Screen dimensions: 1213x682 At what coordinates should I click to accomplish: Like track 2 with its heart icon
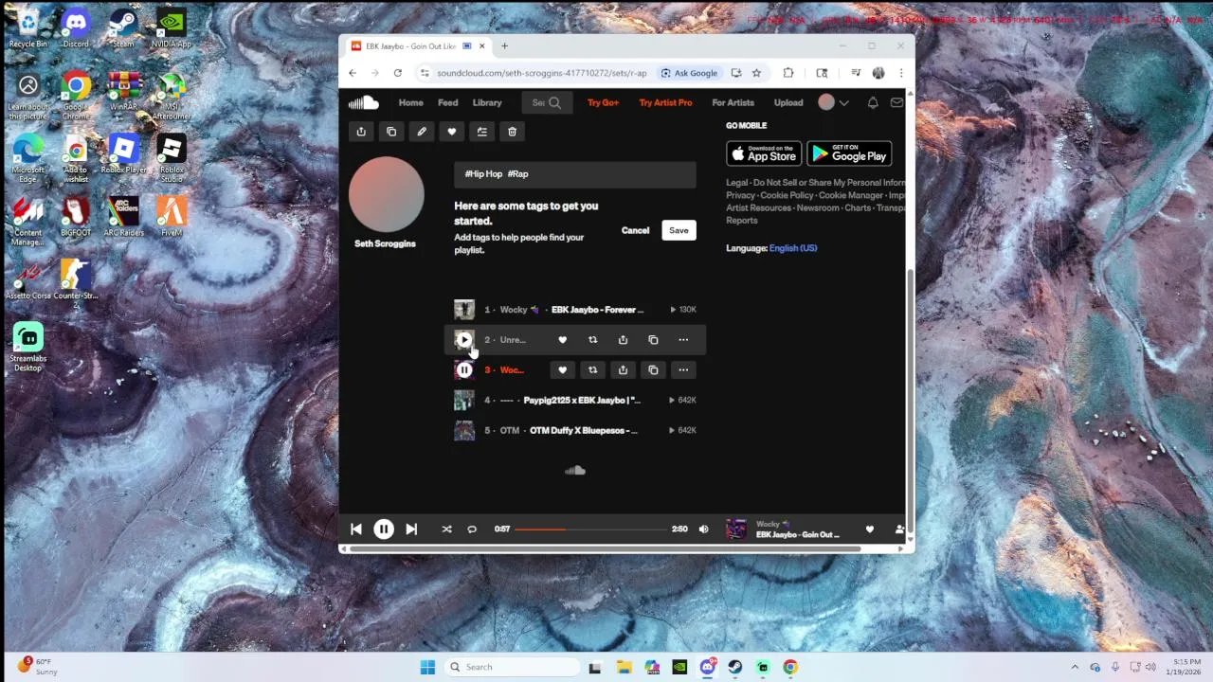pyautogui.click(x=562, y=340)
